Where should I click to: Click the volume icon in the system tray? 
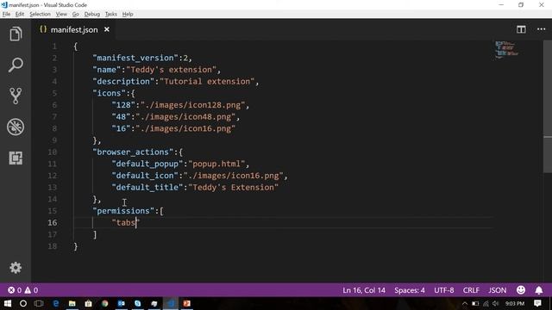(x=496, y=304)
